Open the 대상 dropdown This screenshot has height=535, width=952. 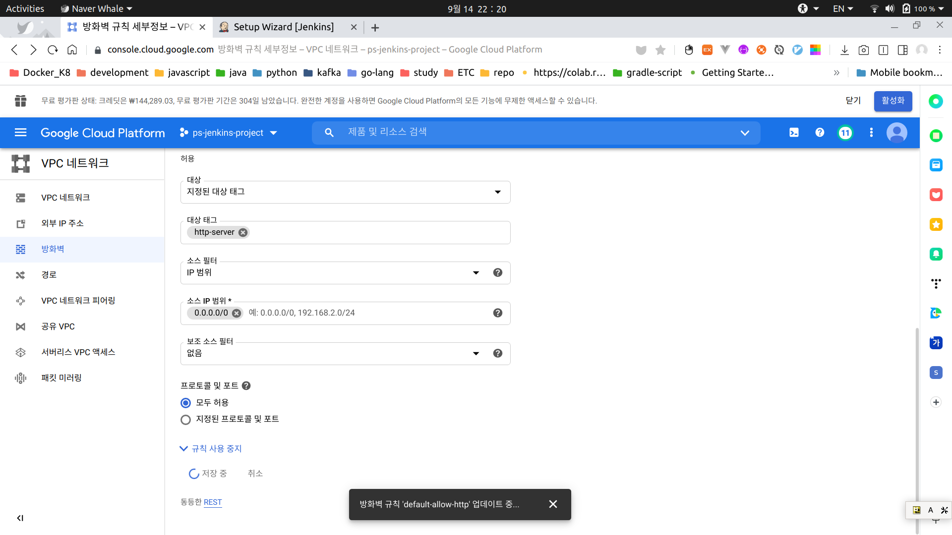coord(345,192)
